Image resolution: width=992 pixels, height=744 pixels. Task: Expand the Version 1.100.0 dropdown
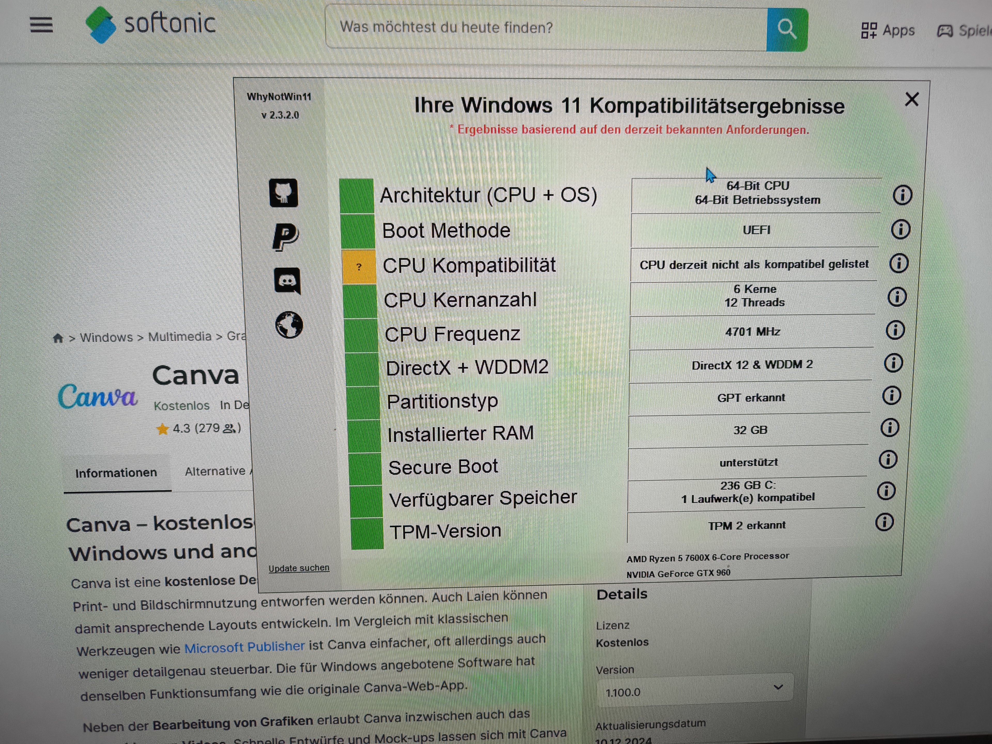click(x=694, y=691)
